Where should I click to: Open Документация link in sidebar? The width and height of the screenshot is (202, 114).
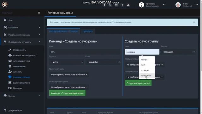15,111
